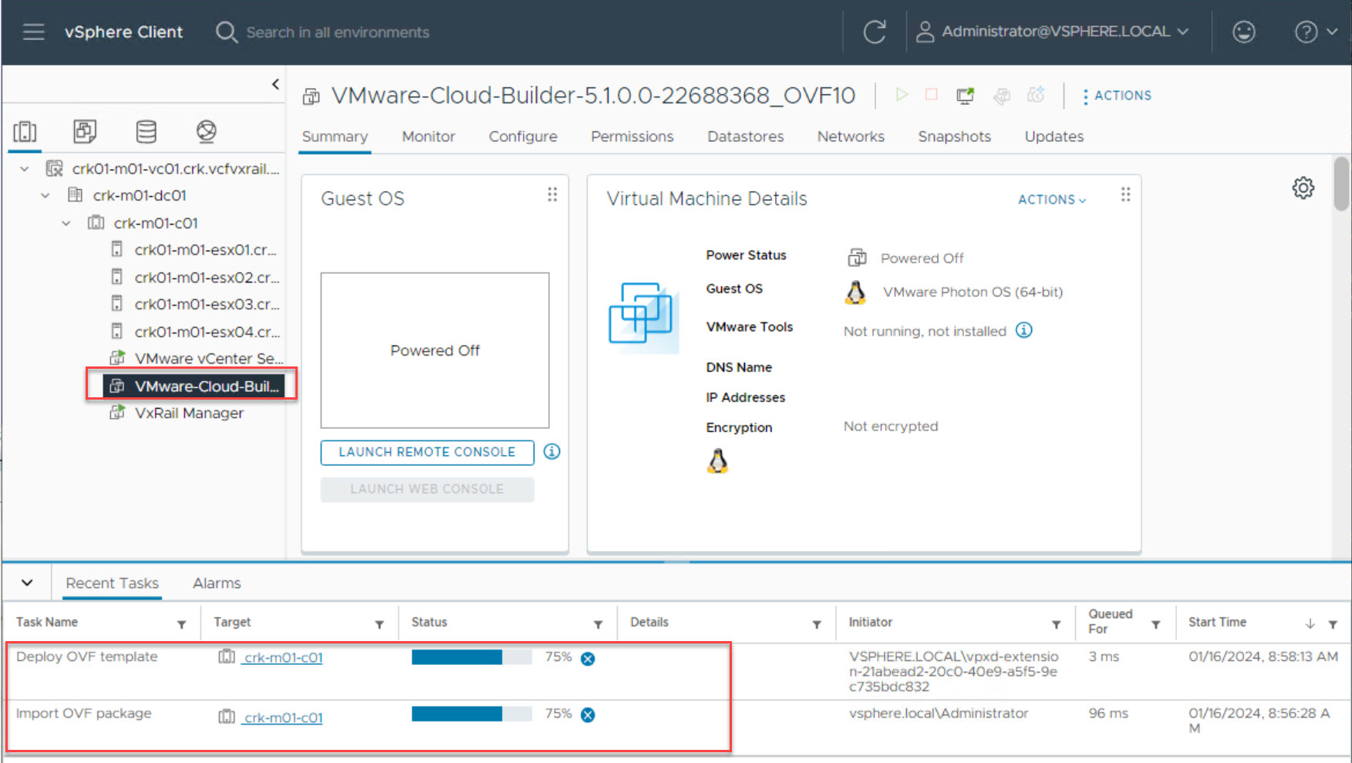Screen dimensions: 1352x763
Task: Select VxRail Manager in inventory tree
Action: pyautogui.click(x=189, y=414)
